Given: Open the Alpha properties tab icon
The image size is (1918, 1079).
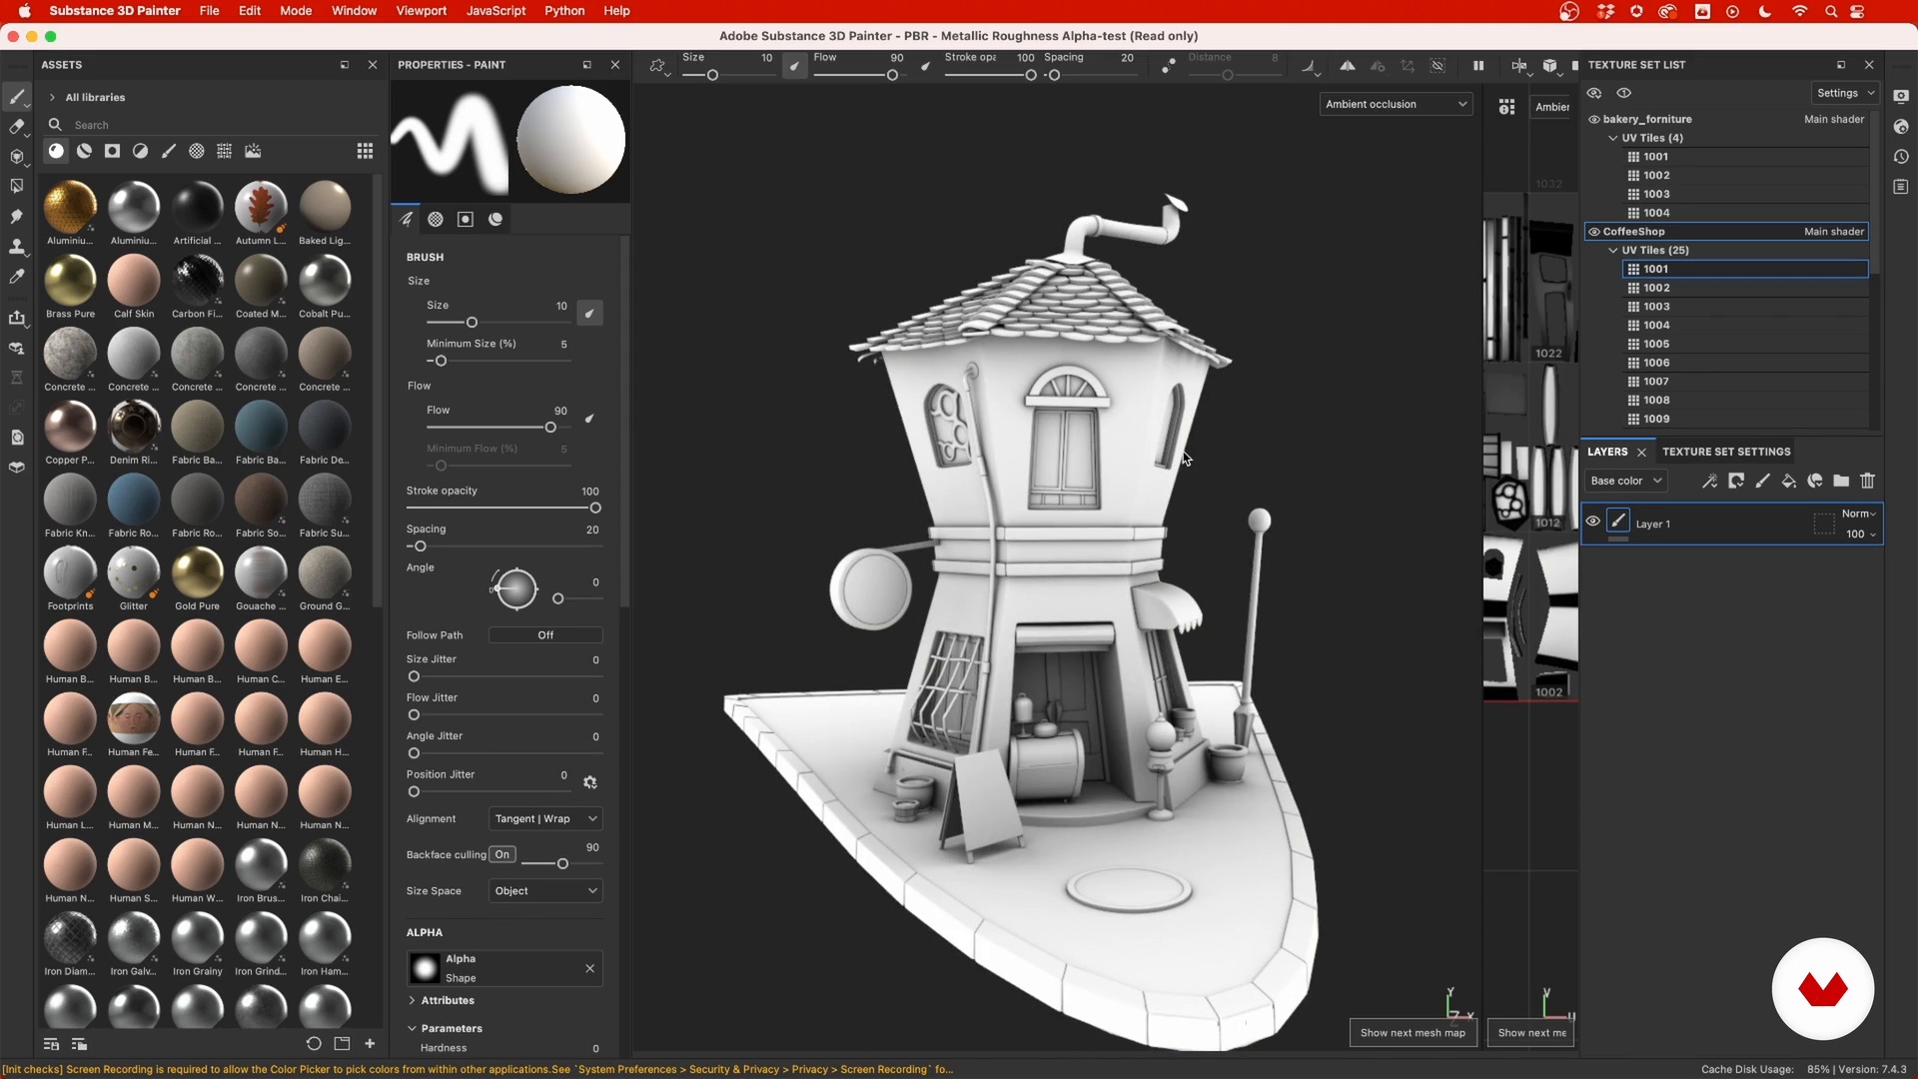Looking at the screenshot, I should [x=436, y=219].
